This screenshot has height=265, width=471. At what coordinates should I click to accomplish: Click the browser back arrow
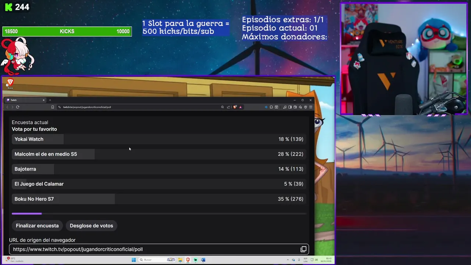click(x=7, y=107)
